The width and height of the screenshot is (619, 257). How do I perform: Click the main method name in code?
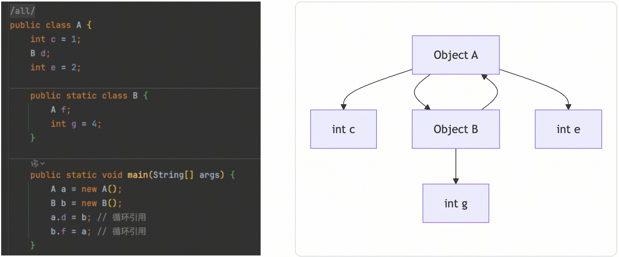click(x=137, y=175)
